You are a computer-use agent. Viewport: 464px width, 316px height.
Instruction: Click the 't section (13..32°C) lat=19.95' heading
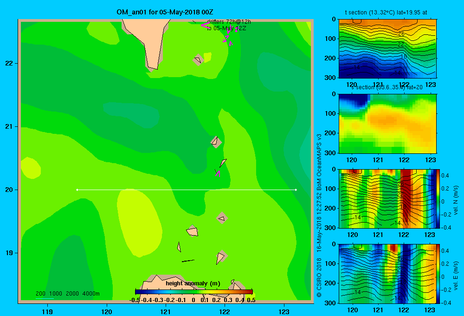(386, 13)
